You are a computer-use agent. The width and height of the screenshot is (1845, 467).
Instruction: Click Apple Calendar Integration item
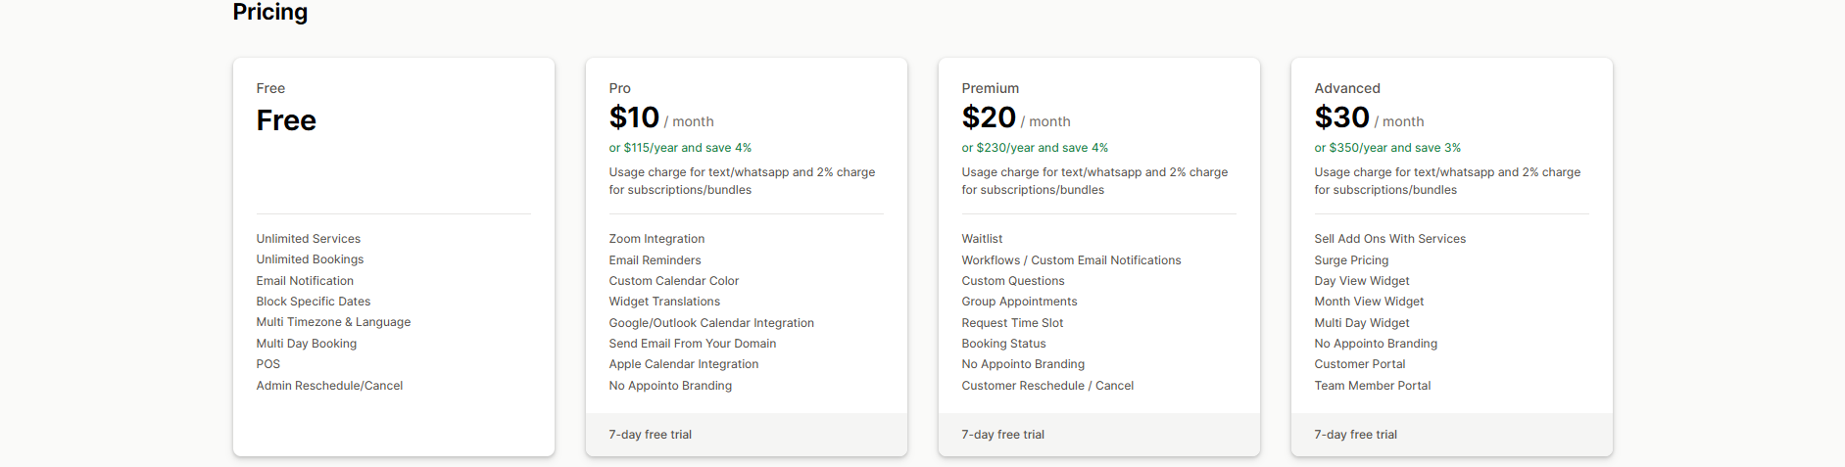point(683,364)
